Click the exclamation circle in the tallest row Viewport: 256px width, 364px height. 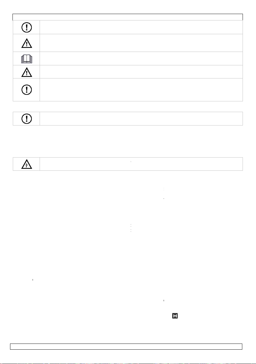tap(27, 89)
